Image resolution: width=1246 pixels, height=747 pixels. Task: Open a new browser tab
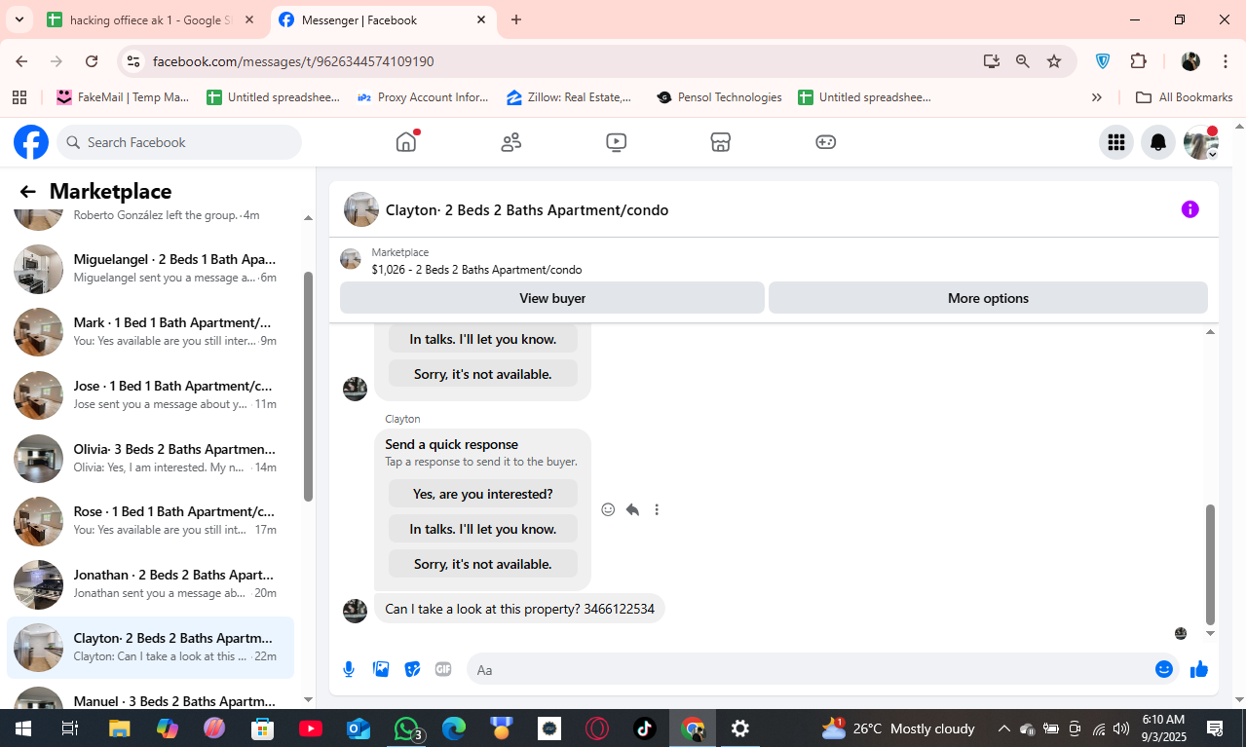point(516,19)
